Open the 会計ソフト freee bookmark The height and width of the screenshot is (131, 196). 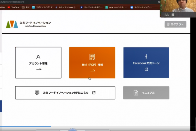click(66, 7)
